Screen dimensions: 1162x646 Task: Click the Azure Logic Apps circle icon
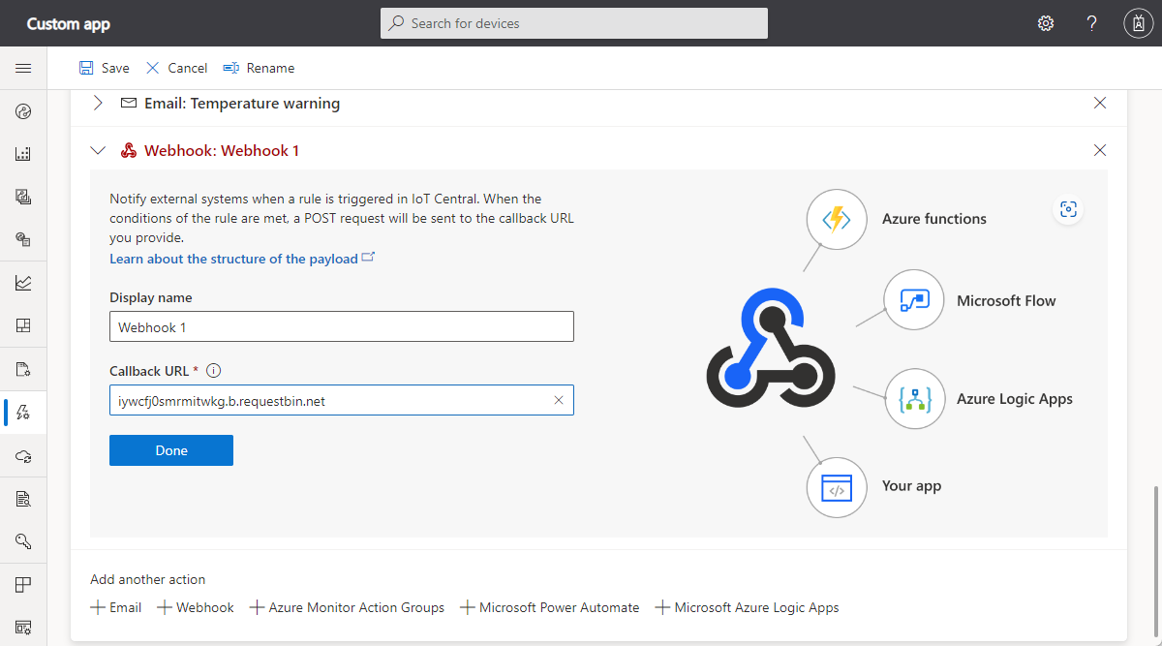pos(915,398)
